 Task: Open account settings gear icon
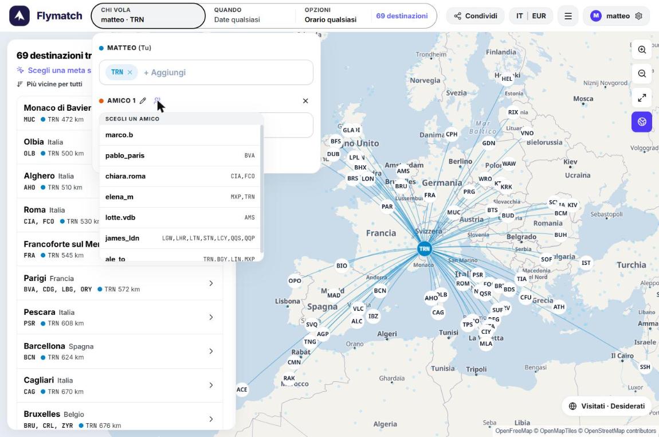638,16
